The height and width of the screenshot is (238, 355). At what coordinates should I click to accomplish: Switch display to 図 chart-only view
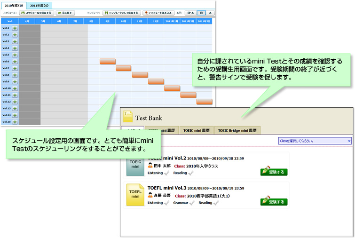coord(201,13)
